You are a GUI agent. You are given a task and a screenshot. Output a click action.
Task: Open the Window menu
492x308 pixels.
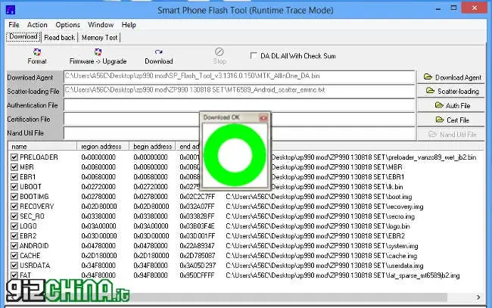101,25
